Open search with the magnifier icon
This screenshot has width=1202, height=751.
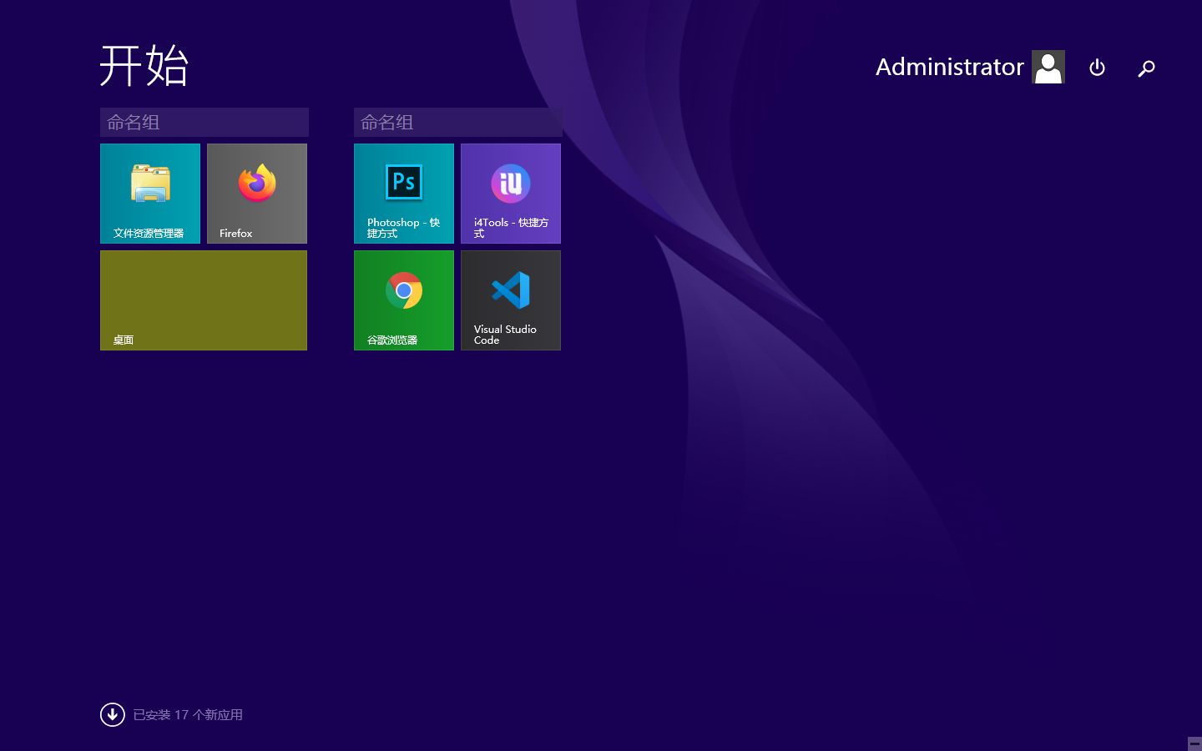(x=1147, y=68)
